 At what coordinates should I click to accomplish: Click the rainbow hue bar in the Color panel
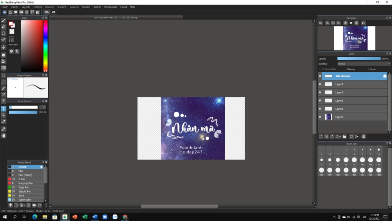46,46
